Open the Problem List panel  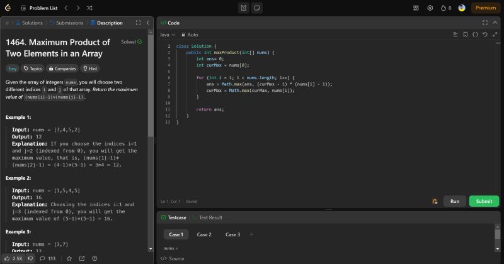(39, 8)
